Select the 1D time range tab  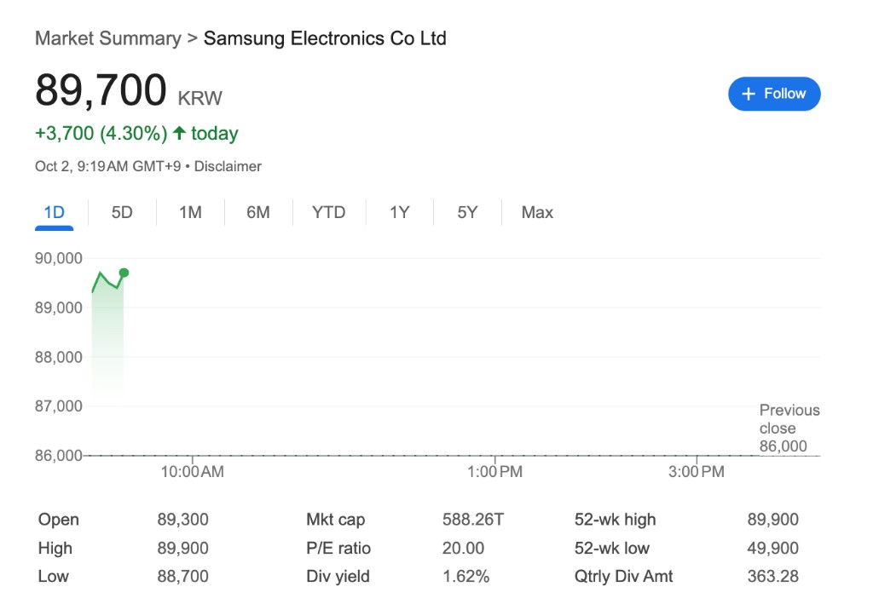pos(54,212)
